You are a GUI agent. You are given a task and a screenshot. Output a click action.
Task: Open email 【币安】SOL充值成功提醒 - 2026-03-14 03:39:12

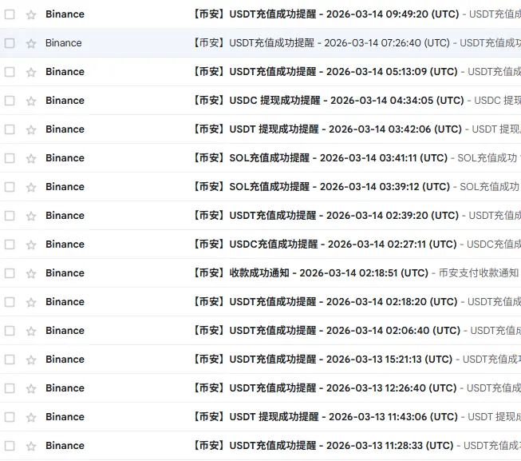tap(322, 187)
